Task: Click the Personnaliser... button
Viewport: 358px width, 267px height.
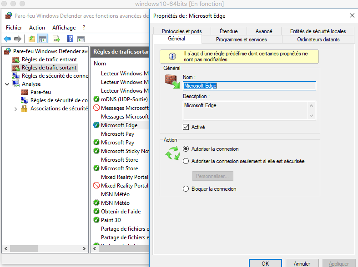Action: 213,176
